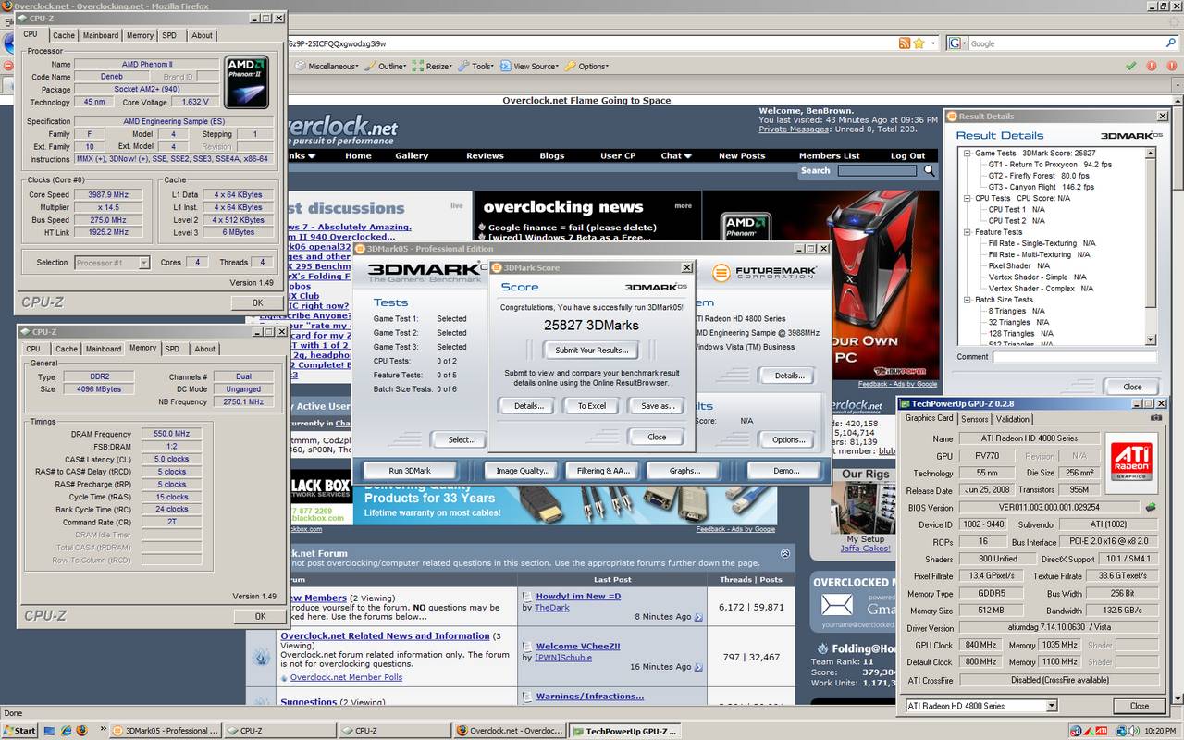Image resolution: width=1184 pixels, height=740 pixels.
Task: Click To Excel button in score dialog
Action: (x=592, y=406)
